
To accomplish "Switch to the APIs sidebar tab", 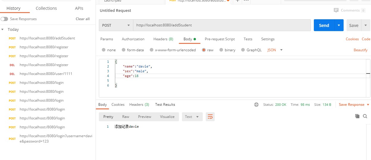I will [x=79, y=8].
